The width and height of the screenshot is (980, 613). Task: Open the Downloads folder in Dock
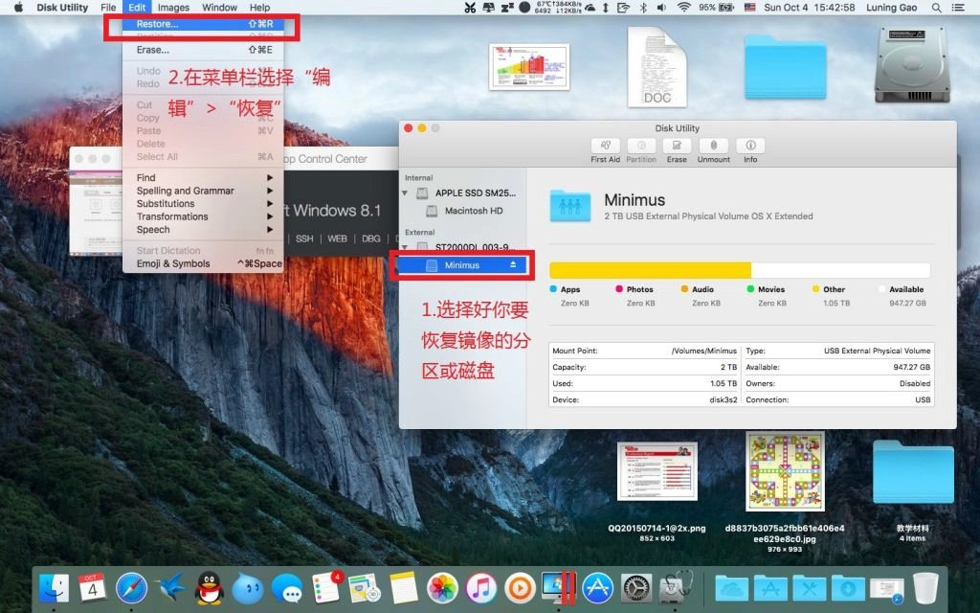(848, 589)
